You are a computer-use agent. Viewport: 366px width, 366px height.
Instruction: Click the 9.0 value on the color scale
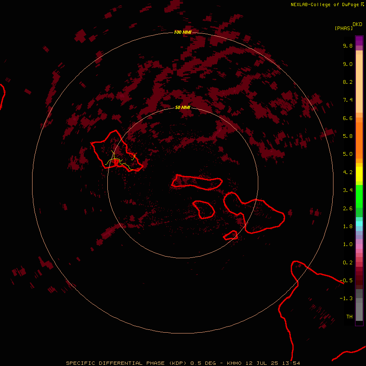click(348, 64)
